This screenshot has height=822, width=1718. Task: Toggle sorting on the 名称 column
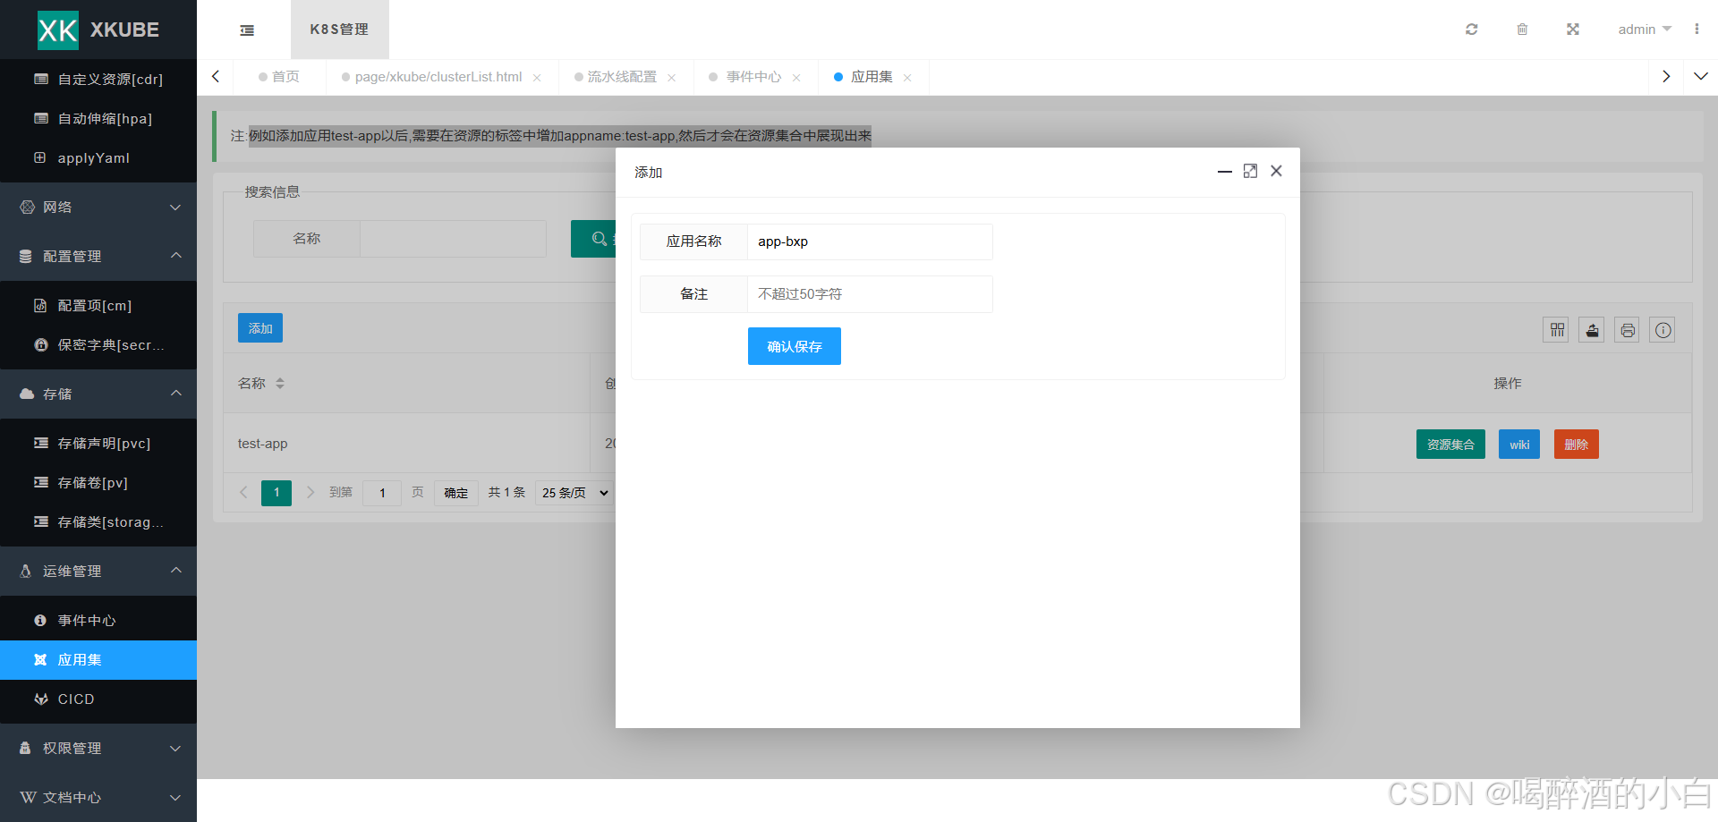tap(279, 383)
